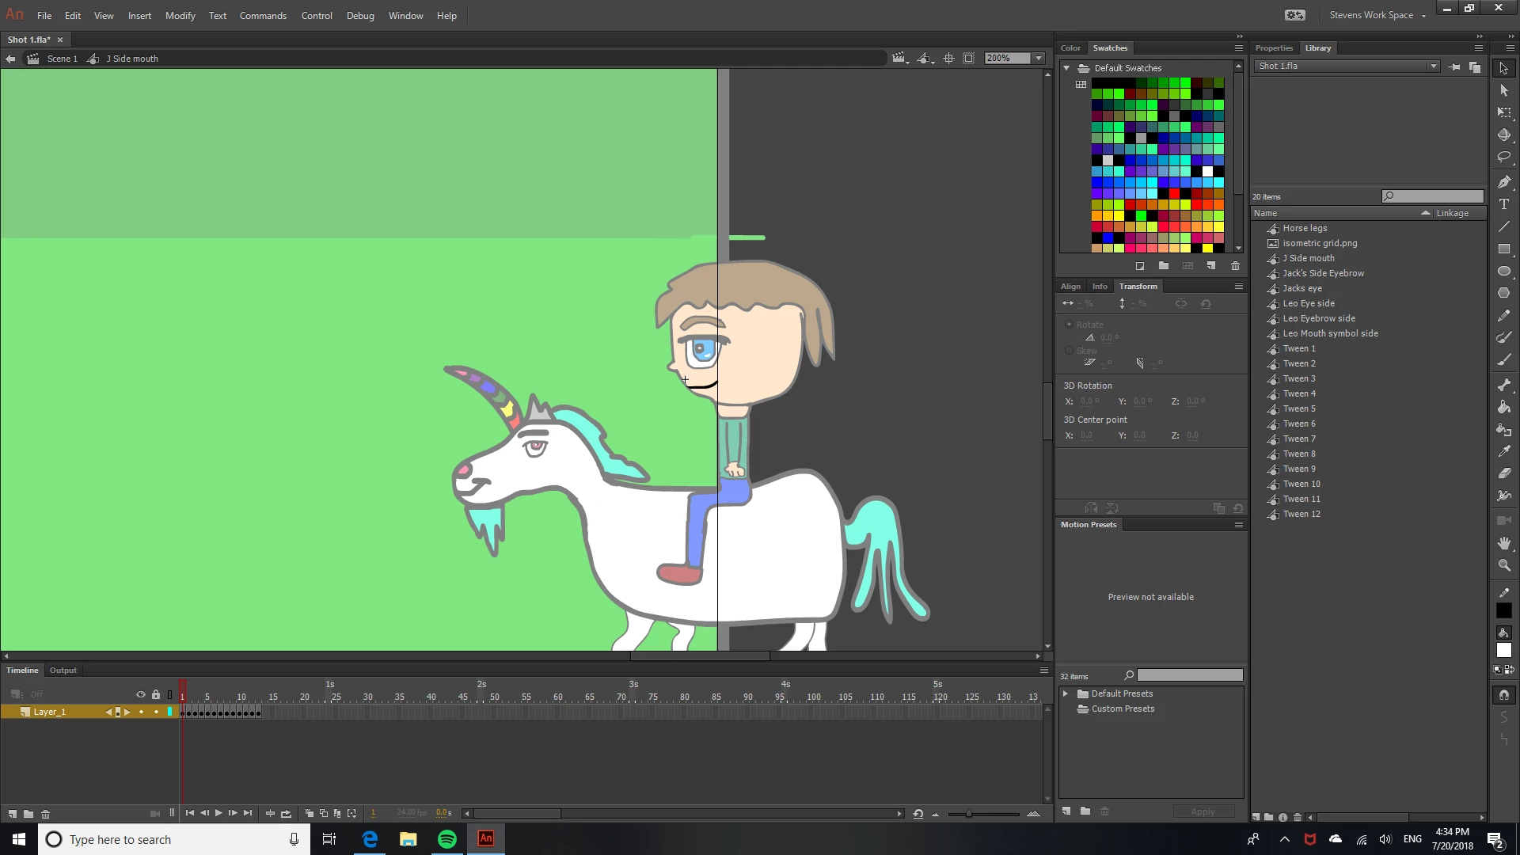Select the Bone tool
1520x855 pixels.
1504,384
